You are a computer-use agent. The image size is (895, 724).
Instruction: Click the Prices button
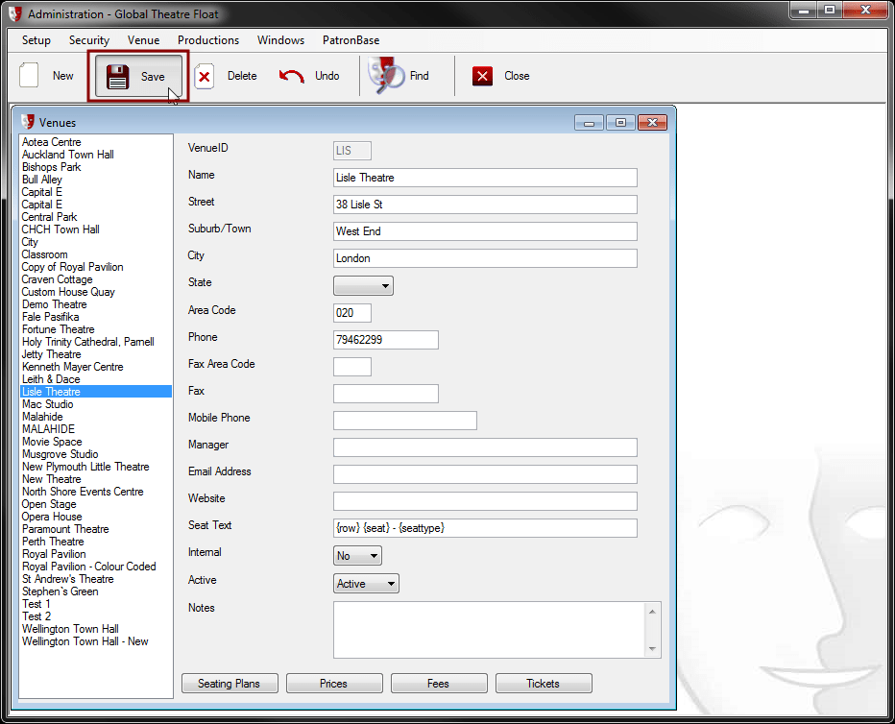[334, 683]
